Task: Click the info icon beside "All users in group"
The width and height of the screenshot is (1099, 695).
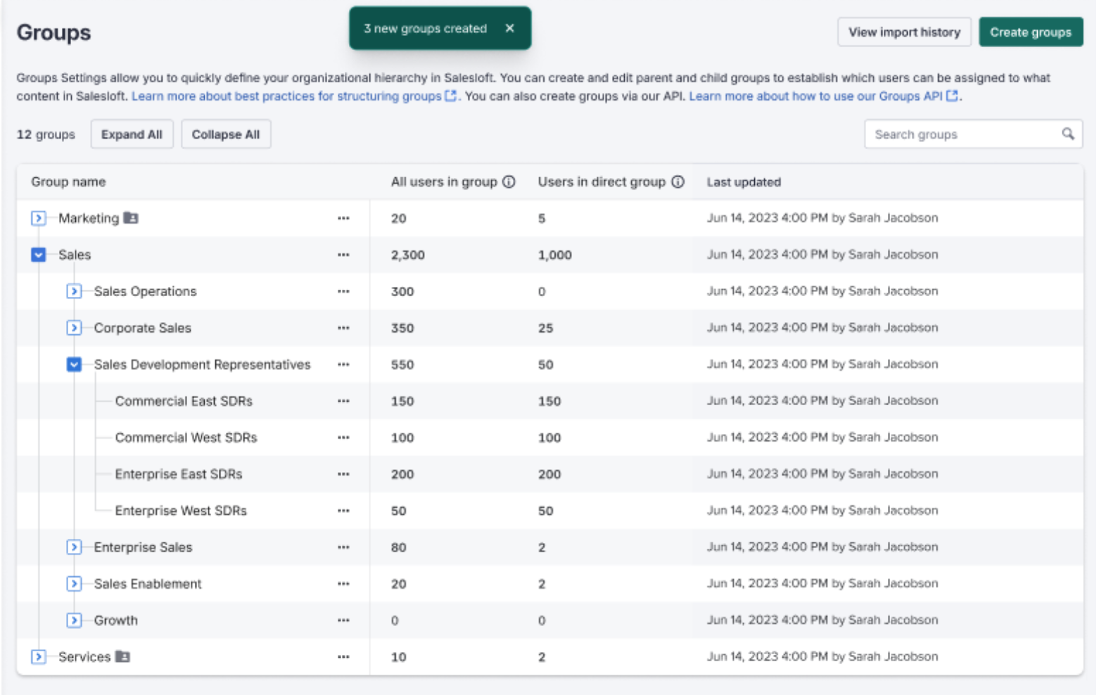Action: (508, 181)
